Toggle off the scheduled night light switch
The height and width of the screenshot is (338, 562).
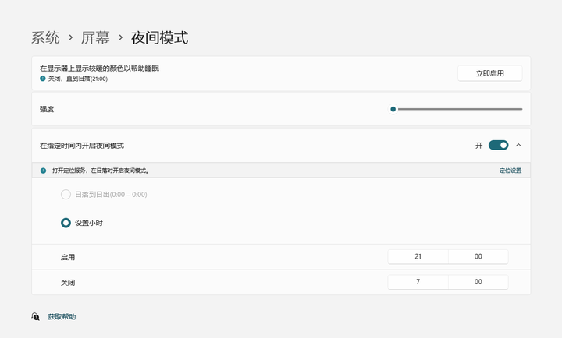tap(498, 145)
